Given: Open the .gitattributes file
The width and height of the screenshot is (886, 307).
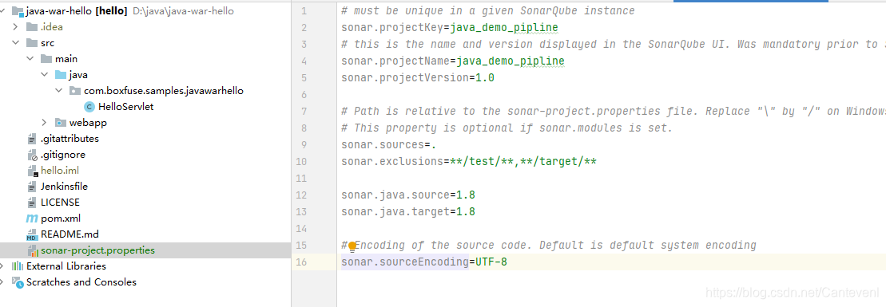Looking at the screenshot, I should [70, 138].
